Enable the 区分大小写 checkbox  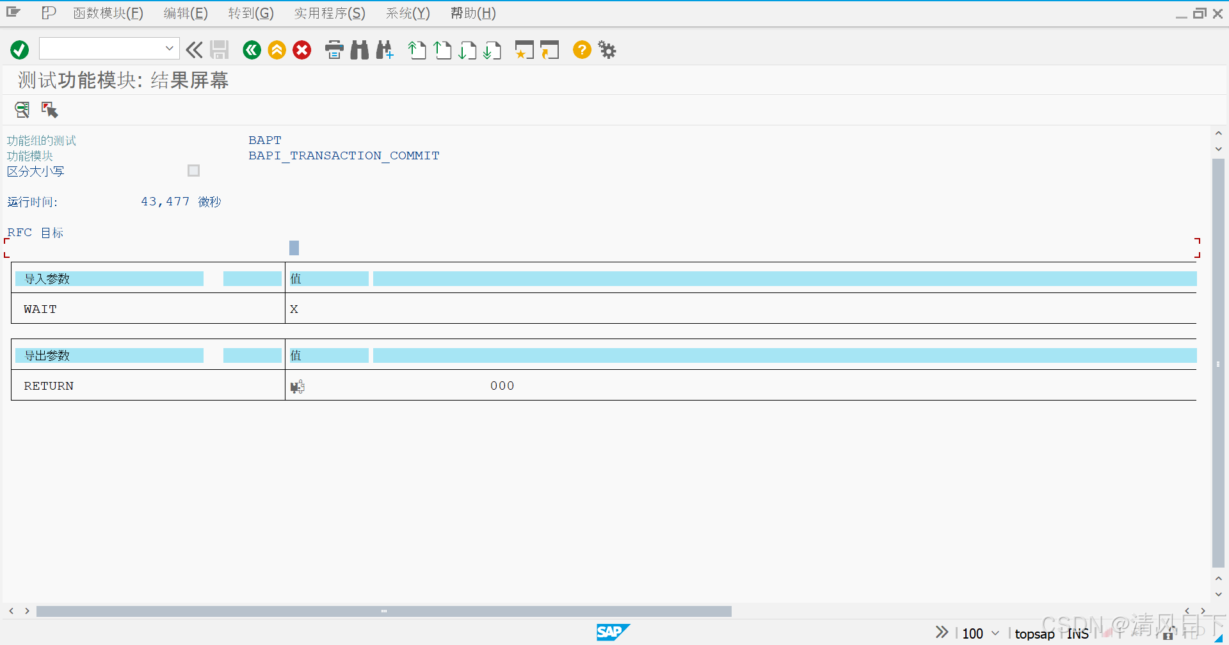click(193, 170)
